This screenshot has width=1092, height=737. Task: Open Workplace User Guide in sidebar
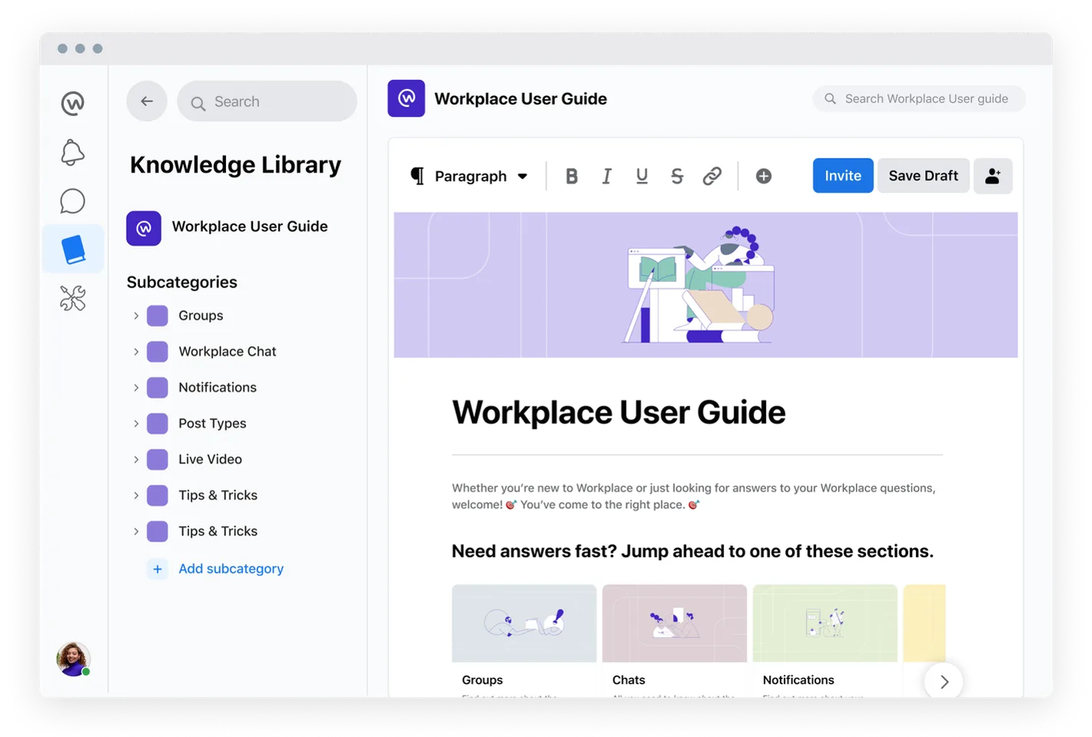(x=228, y=227)
